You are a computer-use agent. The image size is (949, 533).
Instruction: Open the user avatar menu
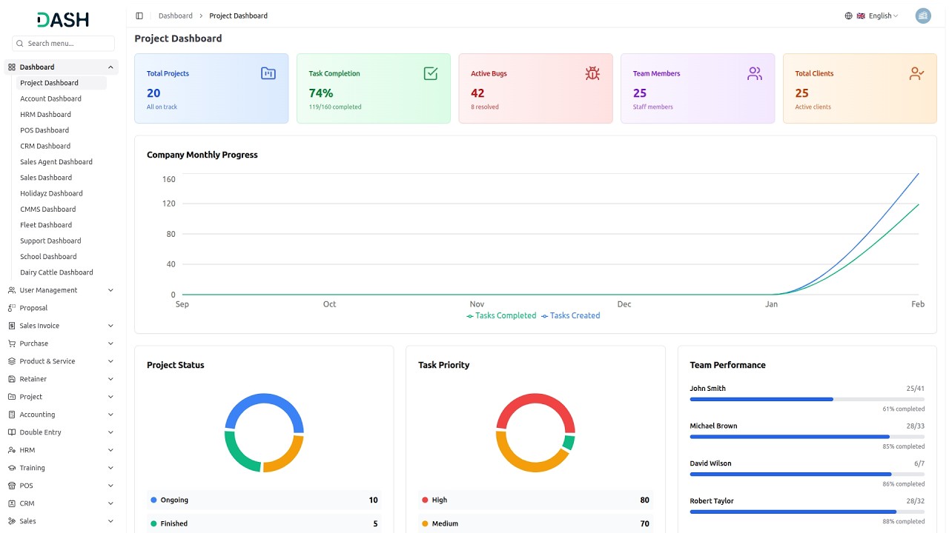pyautogui.click(x=923, y=16)
